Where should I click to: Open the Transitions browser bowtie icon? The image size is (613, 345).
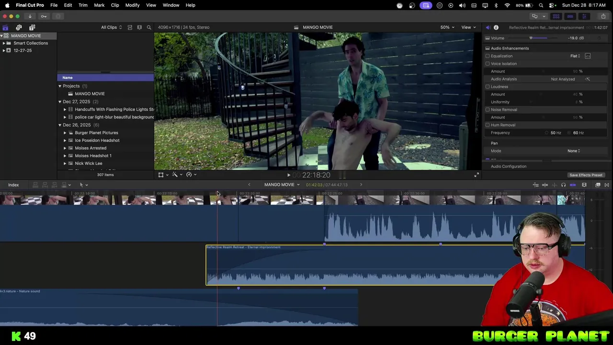[x=607, y=185]
